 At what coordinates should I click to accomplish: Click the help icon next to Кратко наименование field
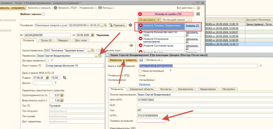click(x=260, y=66)
